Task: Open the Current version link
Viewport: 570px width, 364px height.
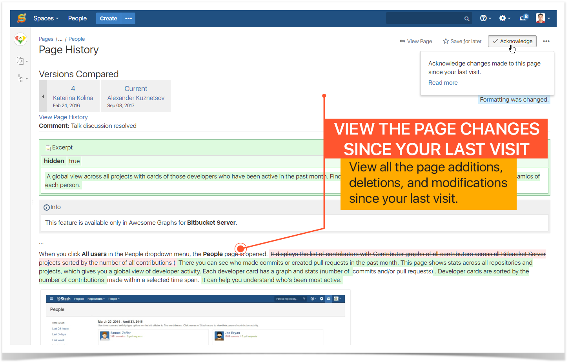Action: (x=136, y=89)
